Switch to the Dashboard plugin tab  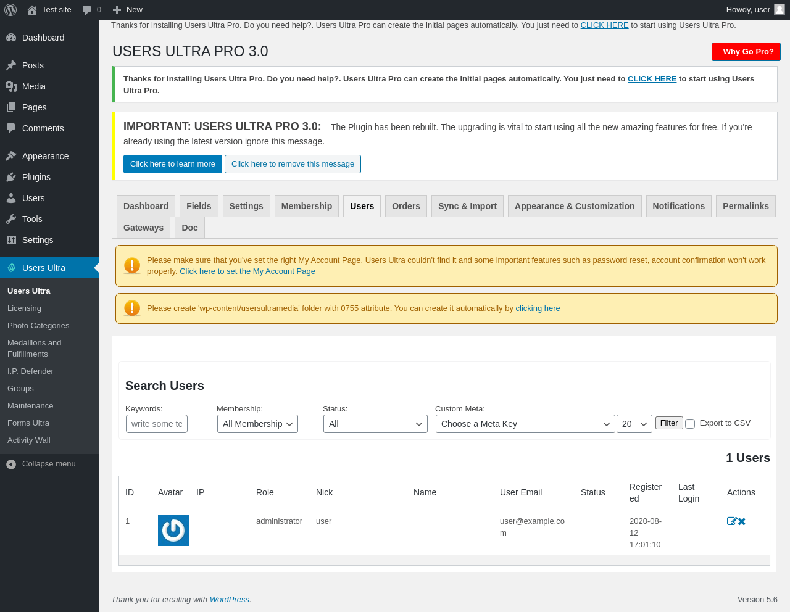click(146, 206)
